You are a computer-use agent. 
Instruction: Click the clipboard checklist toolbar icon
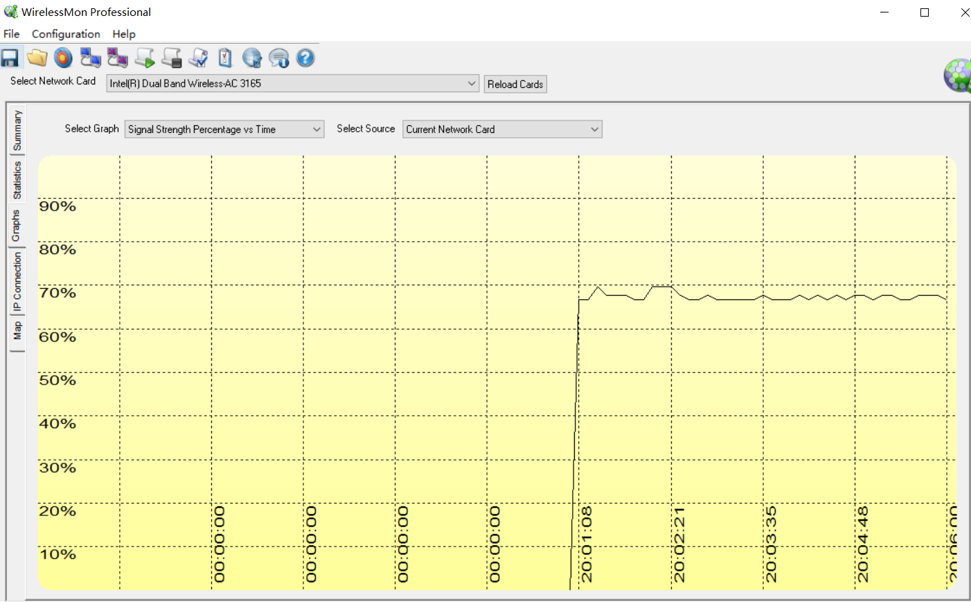tap(225, 58)
